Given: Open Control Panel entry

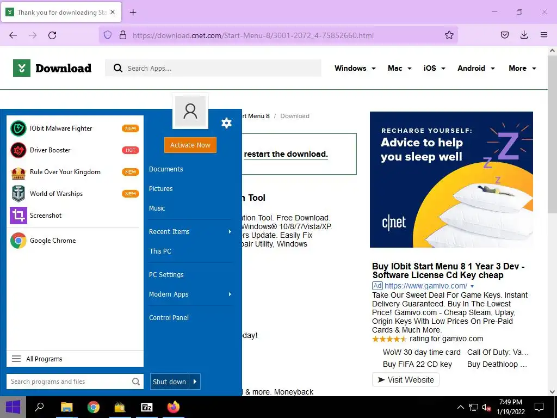Looking at the screenshot, I should (169, 318).
